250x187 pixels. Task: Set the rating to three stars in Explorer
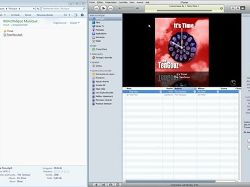click(x=62, y=171)
